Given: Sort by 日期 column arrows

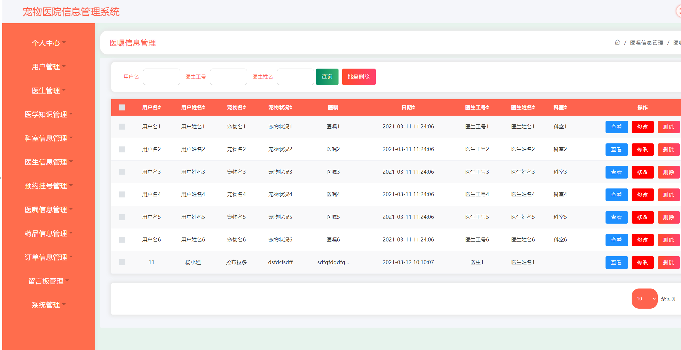Looking at the screenshot, I should point(413,107).
